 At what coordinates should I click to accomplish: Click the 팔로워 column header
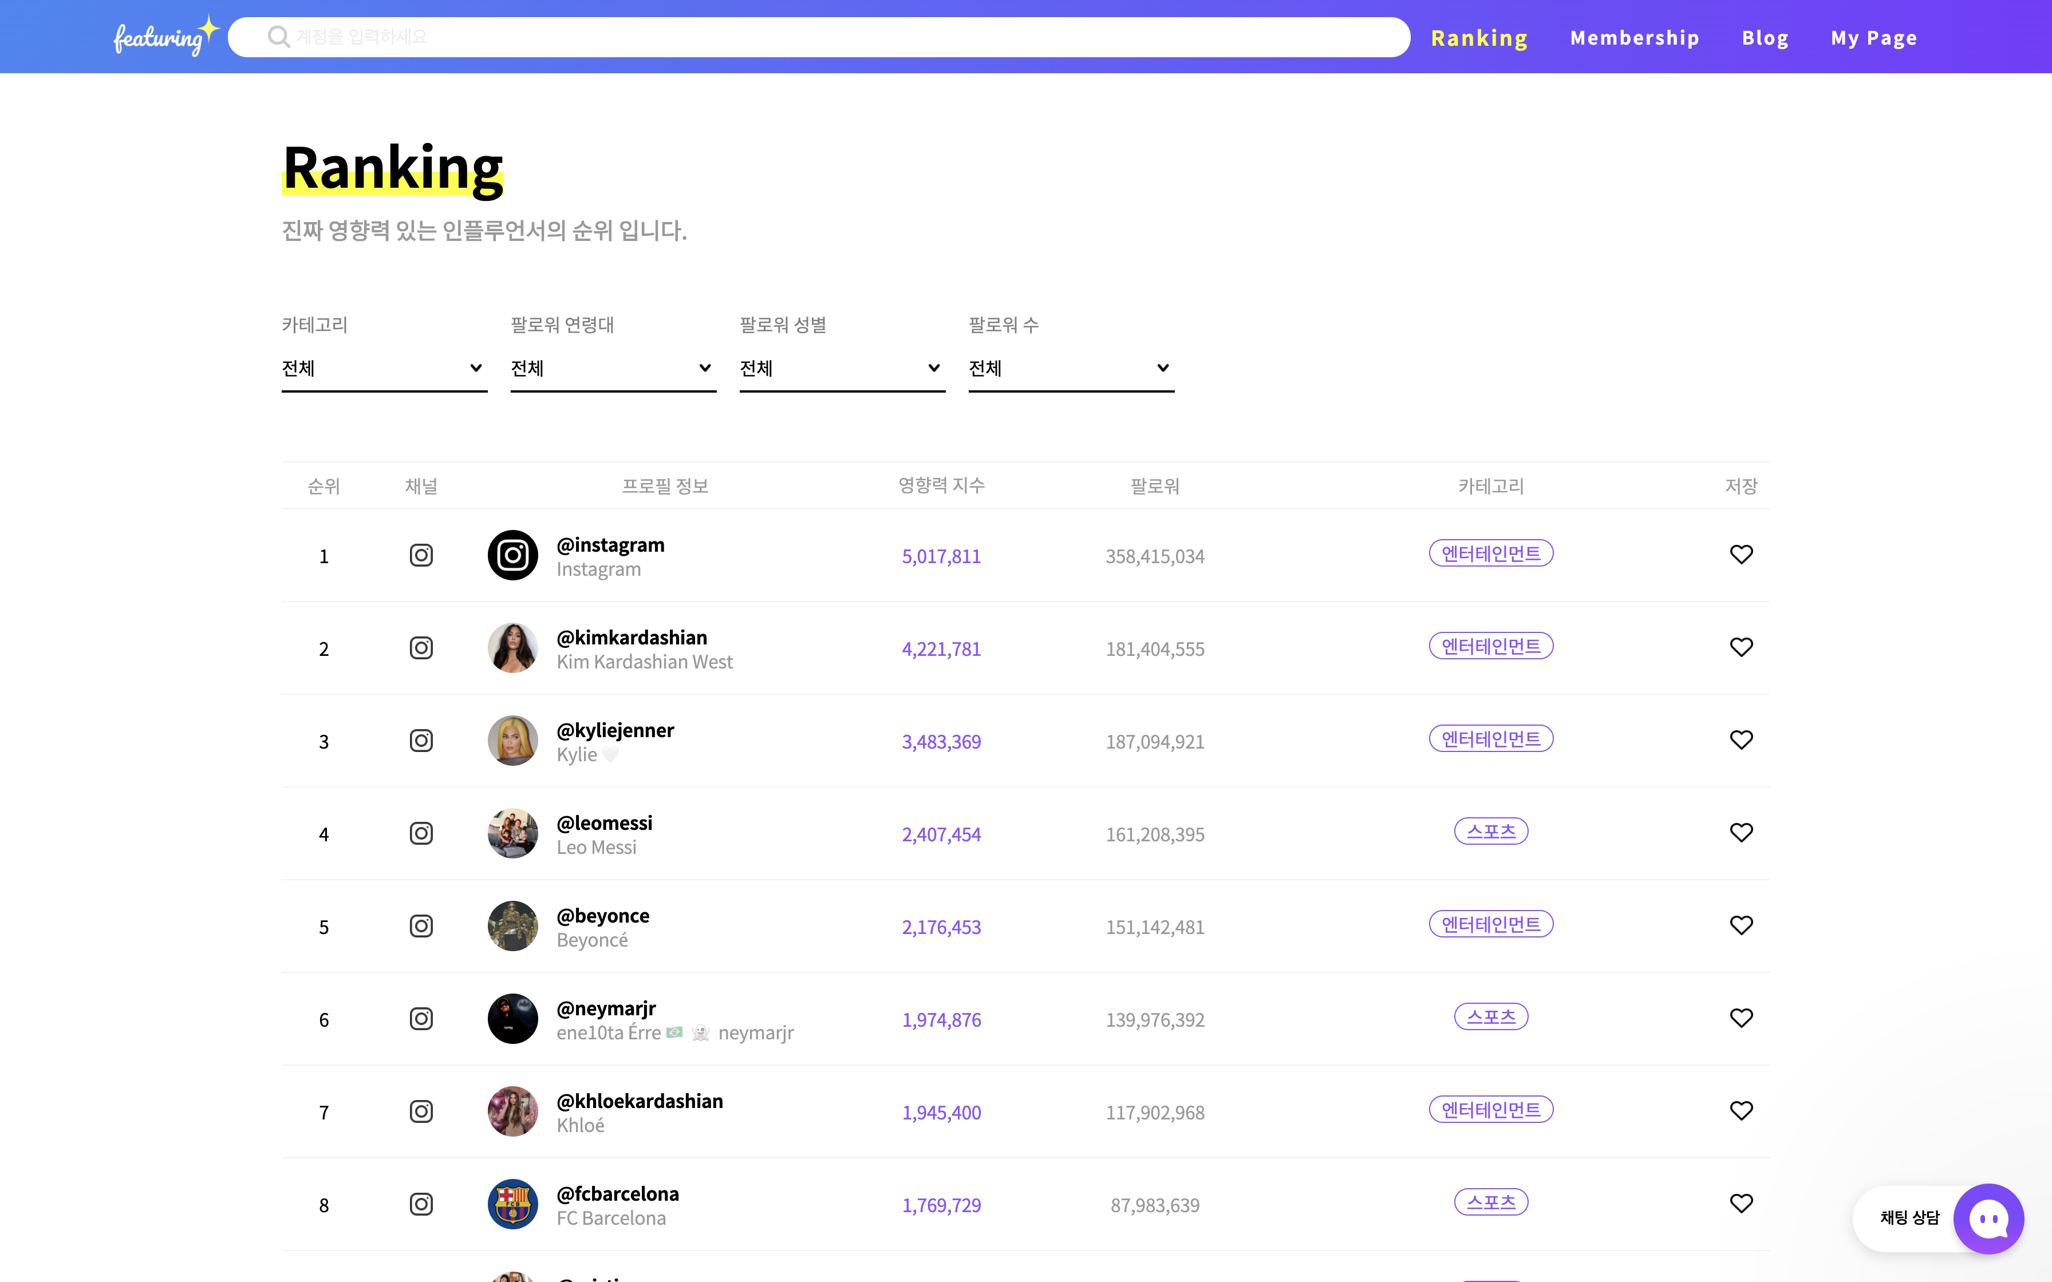(1155, 486)
